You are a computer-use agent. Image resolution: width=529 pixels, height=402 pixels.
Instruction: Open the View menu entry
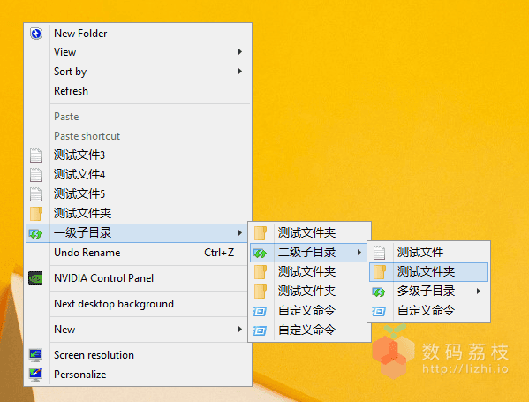(139, 52)
